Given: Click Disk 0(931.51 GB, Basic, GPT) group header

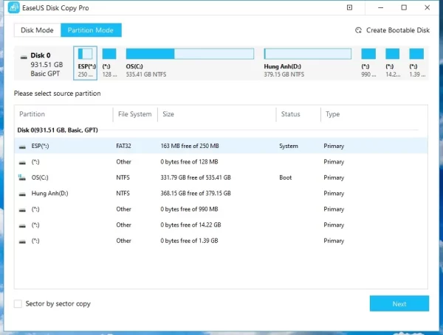Looking at the screenshot, I should 58,130.
